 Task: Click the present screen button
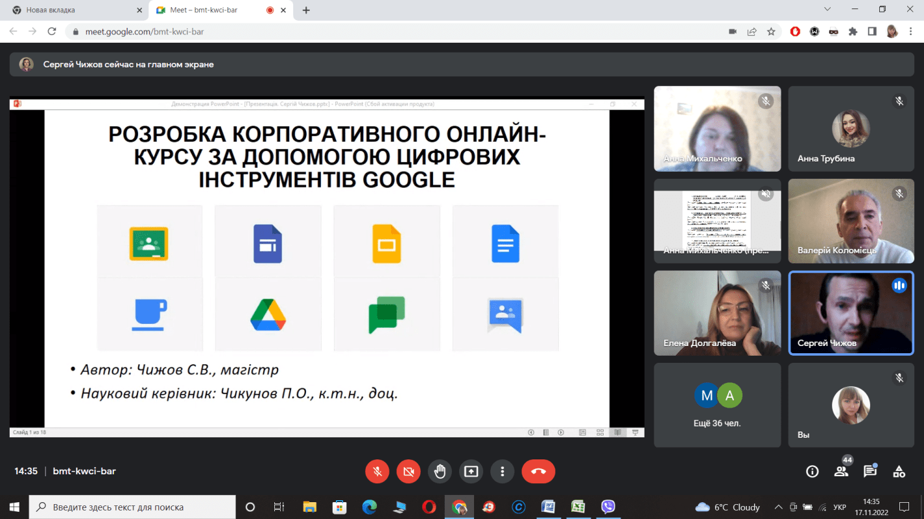[471, 472]
